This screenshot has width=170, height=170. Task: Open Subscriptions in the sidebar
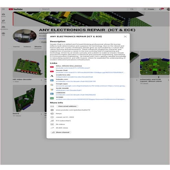point(3,28)
